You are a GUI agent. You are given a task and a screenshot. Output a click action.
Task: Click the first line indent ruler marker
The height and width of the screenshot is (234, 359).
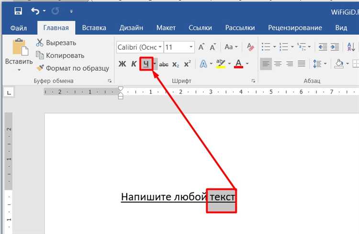click(x=121, y=89)
